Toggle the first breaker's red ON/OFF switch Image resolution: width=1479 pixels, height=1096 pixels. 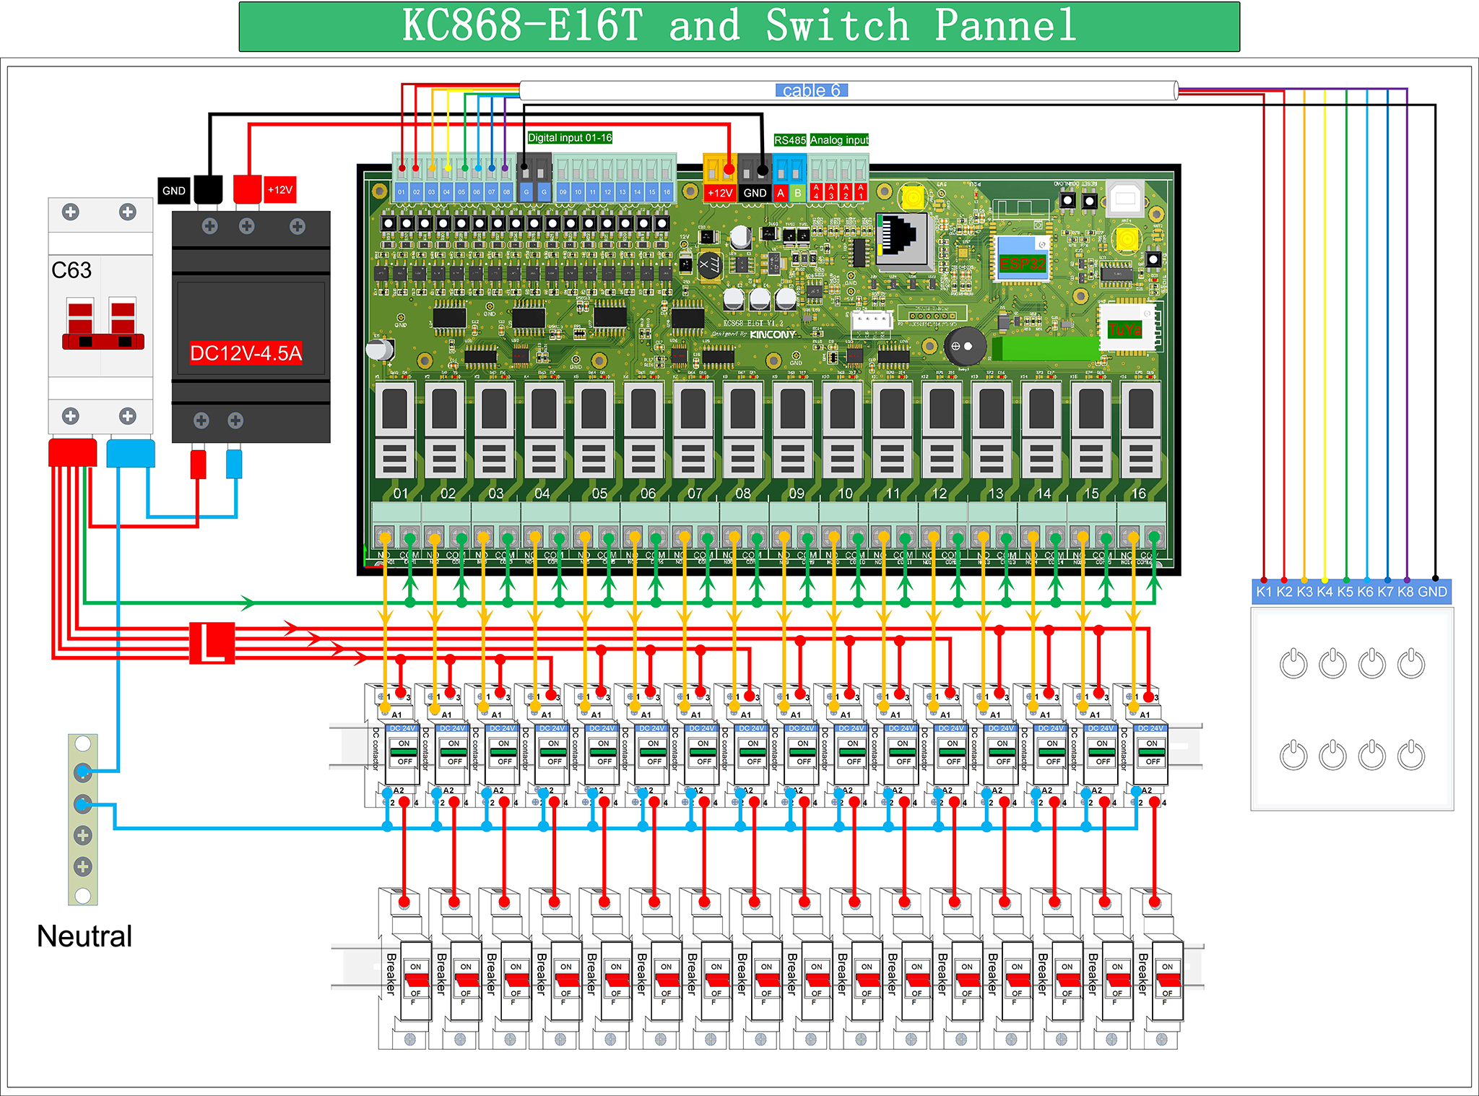click(416, 980)
